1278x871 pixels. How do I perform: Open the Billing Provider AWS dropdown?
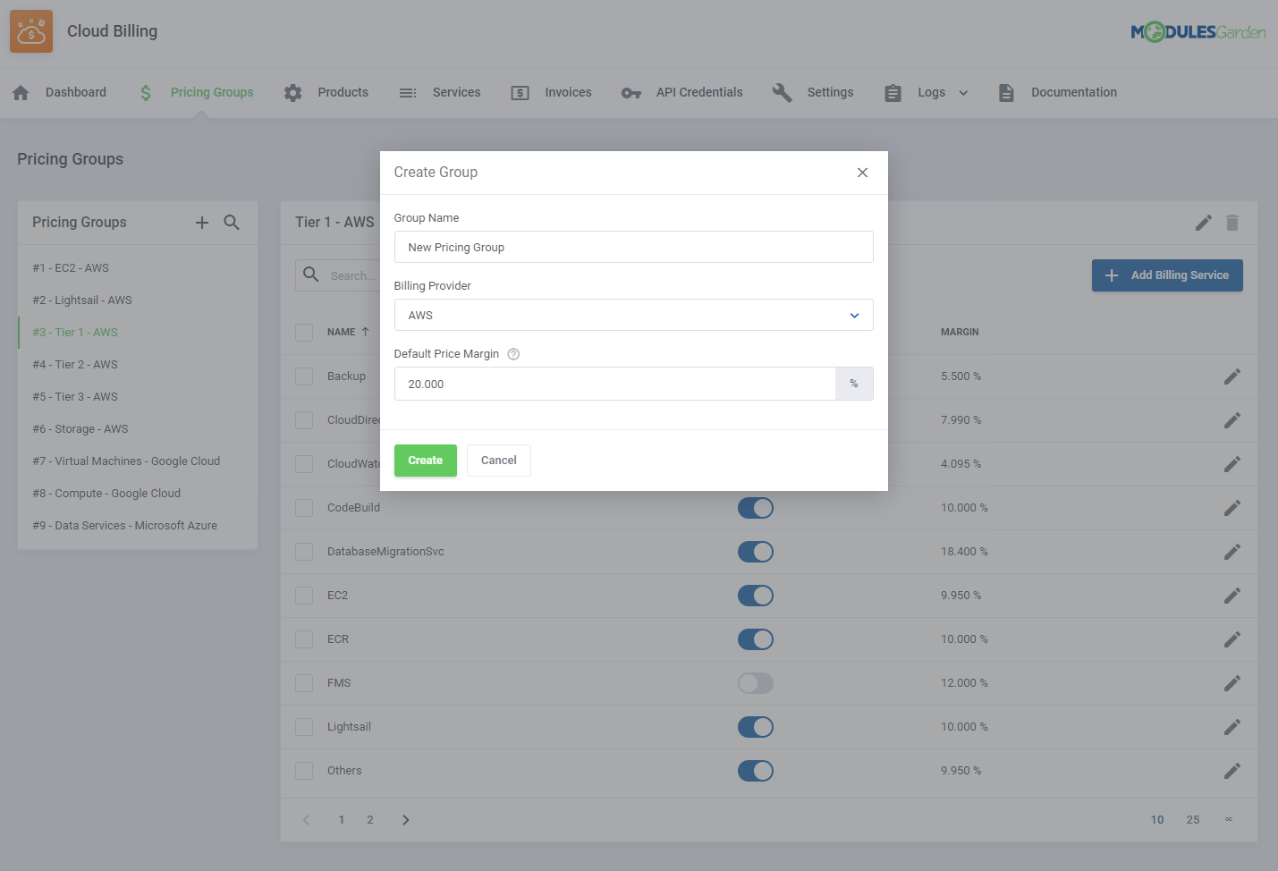coord(633,315)
